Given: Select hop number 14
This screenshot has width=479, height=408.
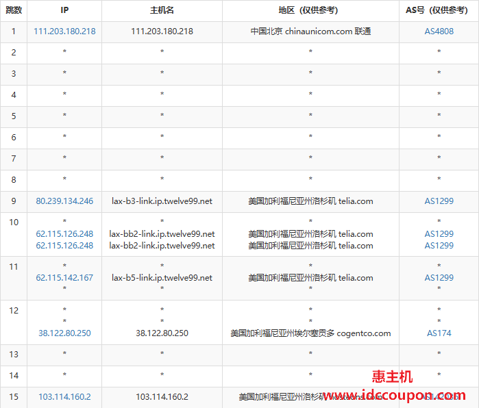Looking at the screenshot, I should 14,376.
